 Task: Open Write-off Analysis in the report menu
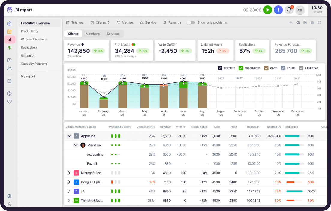(x=34, y=39)
